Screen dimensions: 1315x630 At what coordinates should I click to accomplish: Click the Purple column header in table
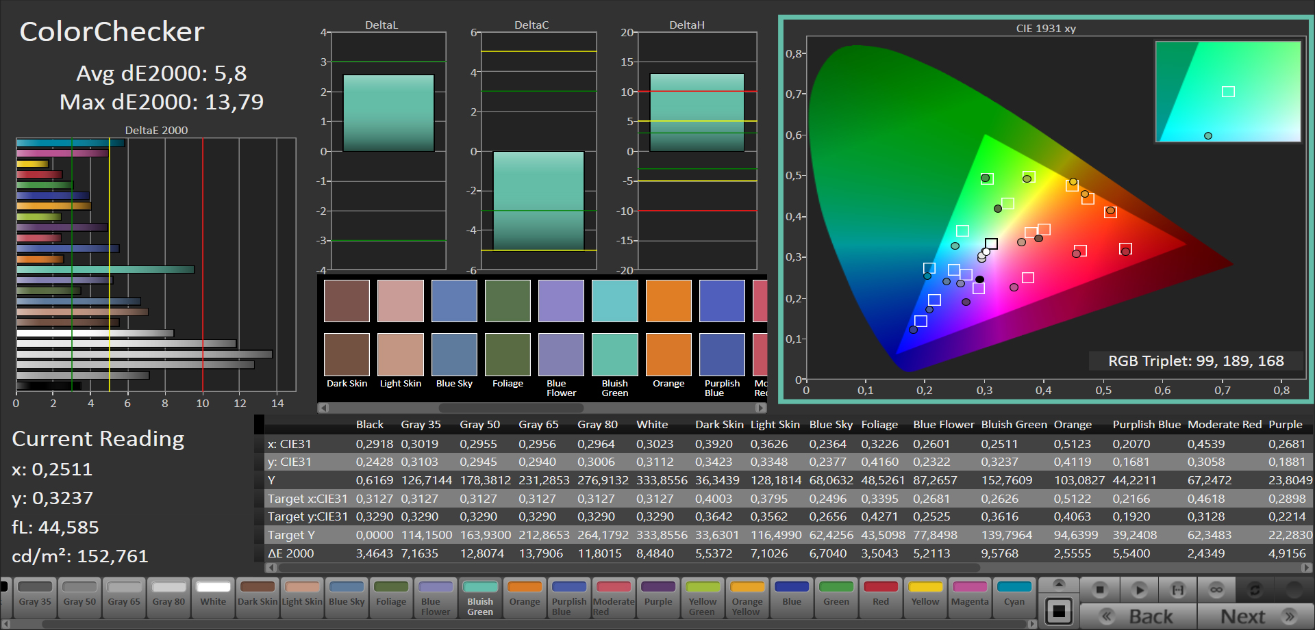click(1285, 424)
